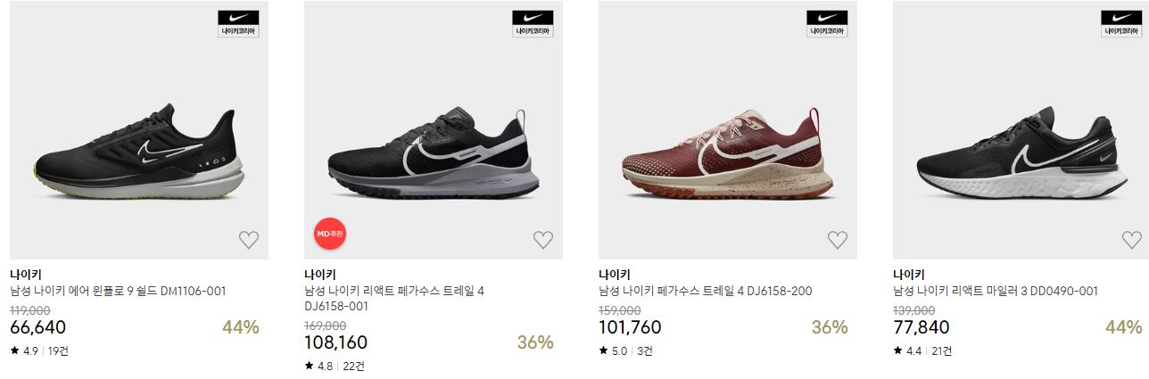Click Nike Korea badge on fourth product
Image resolution: width=1149 pixels, height=379 pixels.
point(1121,23)
